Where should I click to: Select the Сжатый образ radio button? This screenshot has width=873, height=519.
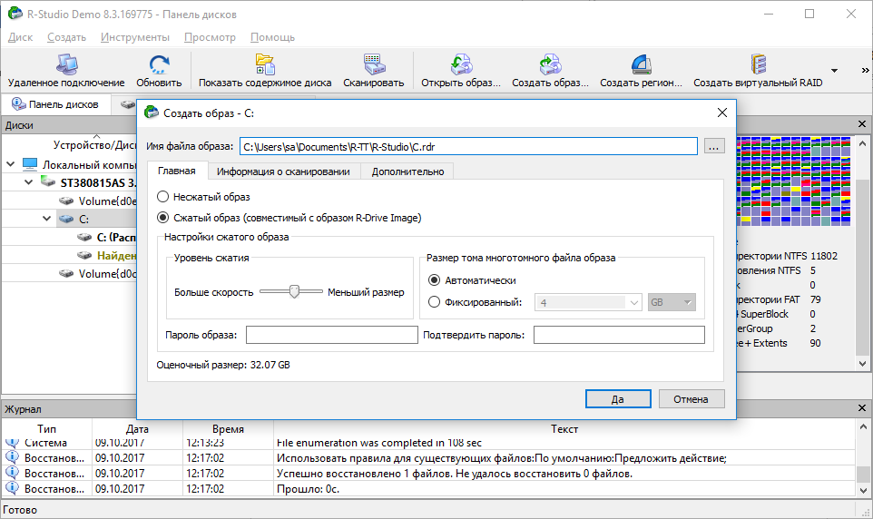[162, 218]
